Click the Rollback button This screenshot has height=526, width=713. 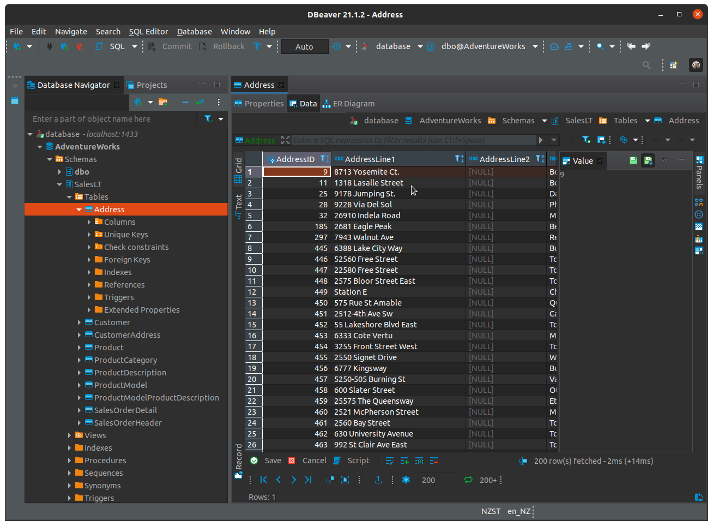coord(222,46)
